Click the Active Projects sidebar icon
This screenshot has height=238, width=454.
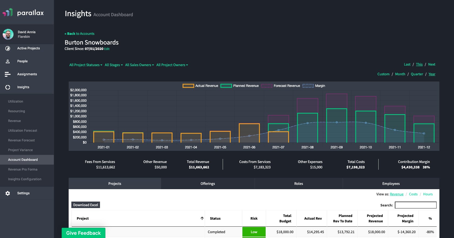click(x=8, y=48)
